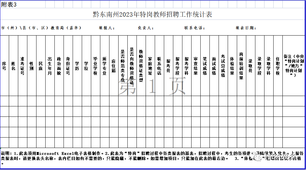Click the 市（州）\县（市、区）教育局（盖章） label
This screenshot has height=170, width=306.
click(41, 28)
